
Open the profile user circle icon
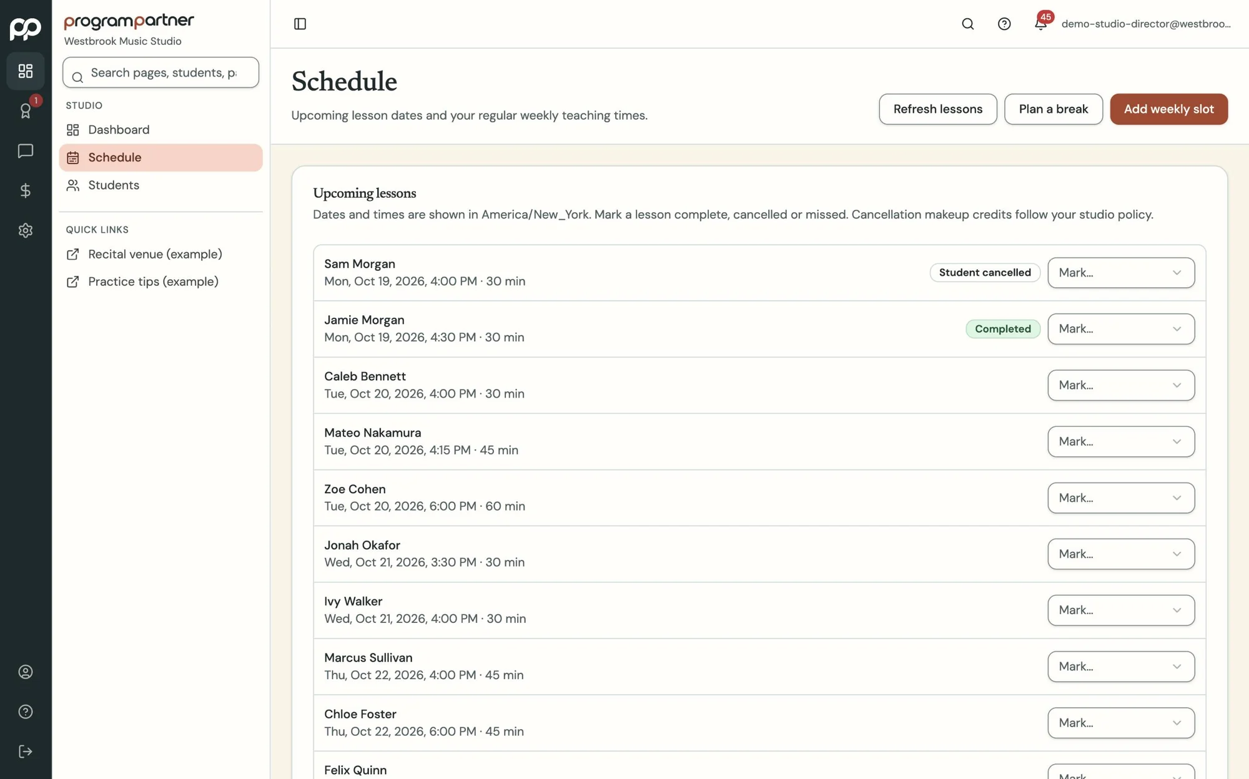pos(26,672)
